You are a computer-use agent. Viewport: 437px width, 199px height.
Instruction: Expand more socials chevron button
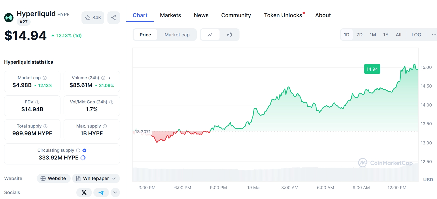tap(115, 193)
